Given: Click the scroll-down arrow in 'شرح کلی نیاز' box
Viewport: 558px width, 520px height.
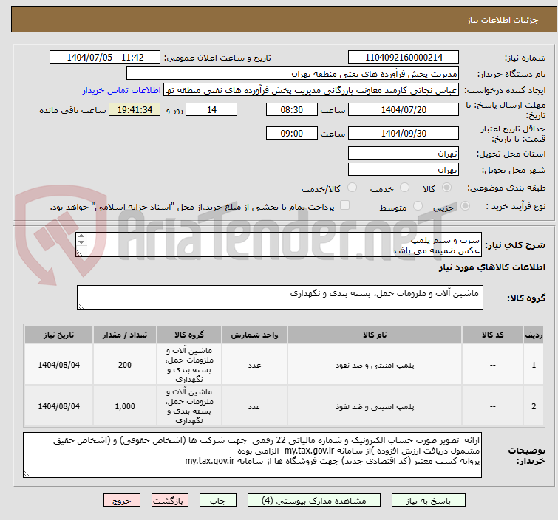Looking at the screenshot, I should [81, 243].
